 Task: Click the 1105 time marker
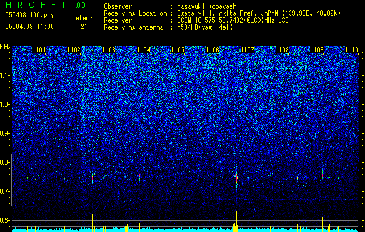(x=178, y=50)
